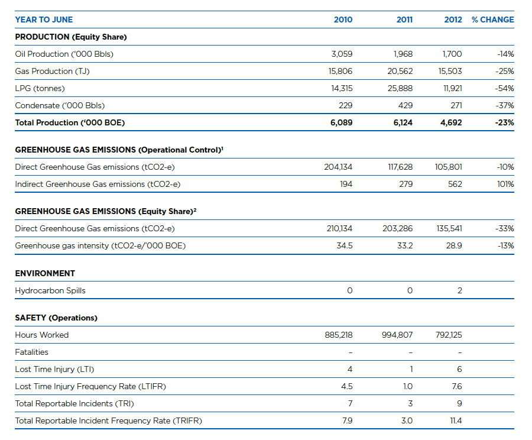
Task: Click the 28.9 intensity value
Action: click(x=454, y=246)
